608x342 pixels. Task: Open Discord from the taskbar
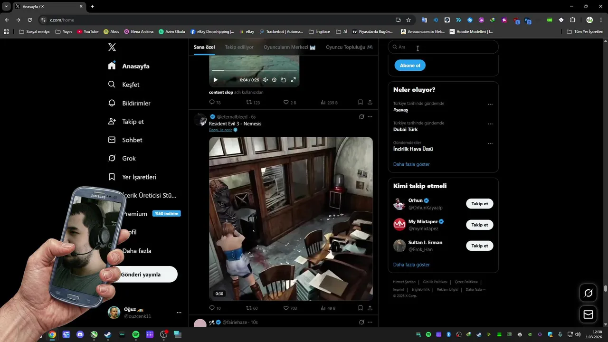point(80,334)
